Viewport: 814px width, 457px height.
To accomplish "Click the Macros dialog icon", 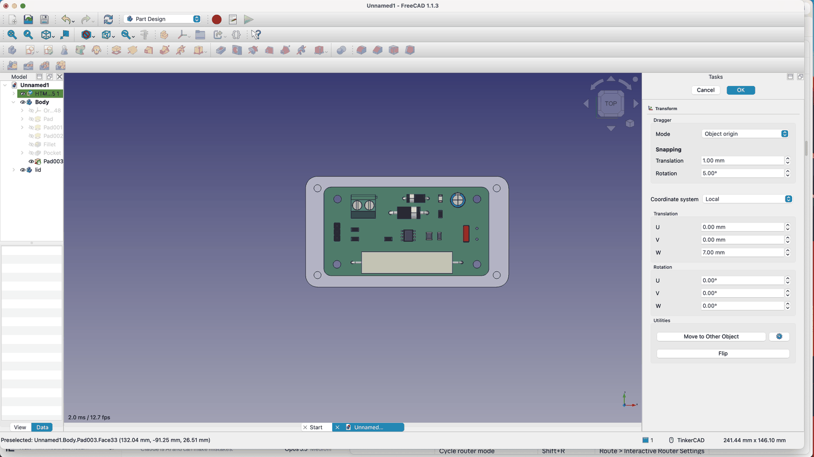I will 233,19.
